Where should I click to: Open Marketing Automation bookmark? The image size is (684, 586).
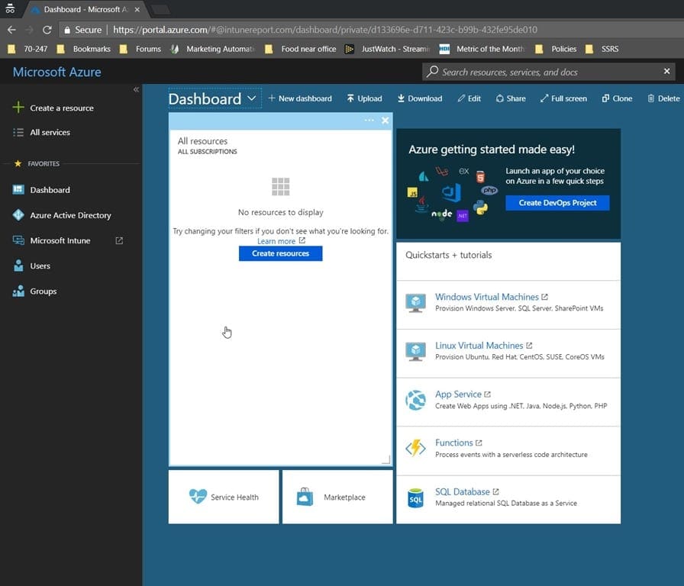pos(213,49)
